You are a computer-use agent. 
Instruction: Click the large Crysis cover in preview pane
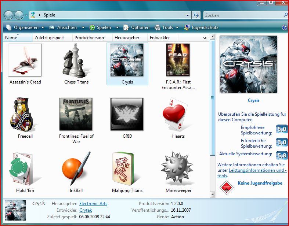click(248, 64)
